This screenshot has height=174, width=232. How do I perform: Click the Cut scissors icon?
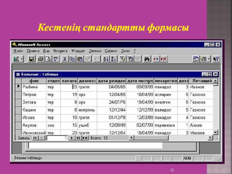pos(64,59)
